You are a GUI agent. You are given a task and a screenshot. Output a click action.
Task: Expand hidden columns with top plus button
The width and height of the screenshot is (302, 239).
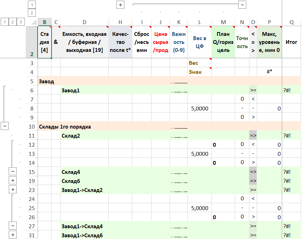[x=121, y=5]
